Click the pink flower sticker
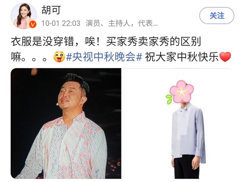The width and height of the screenshot is (243, 182). point(182,92)
